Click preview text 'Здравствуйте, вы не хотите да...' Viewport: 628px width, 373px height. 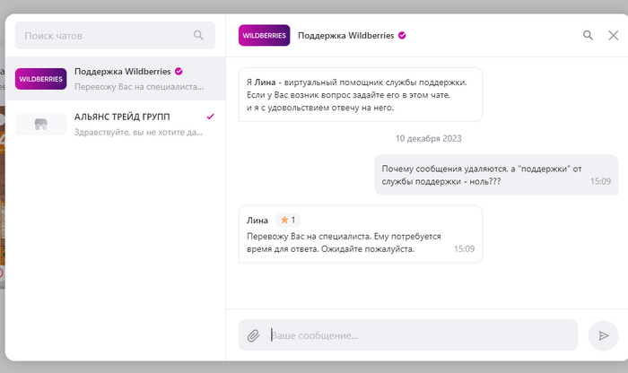pos(138,132)
